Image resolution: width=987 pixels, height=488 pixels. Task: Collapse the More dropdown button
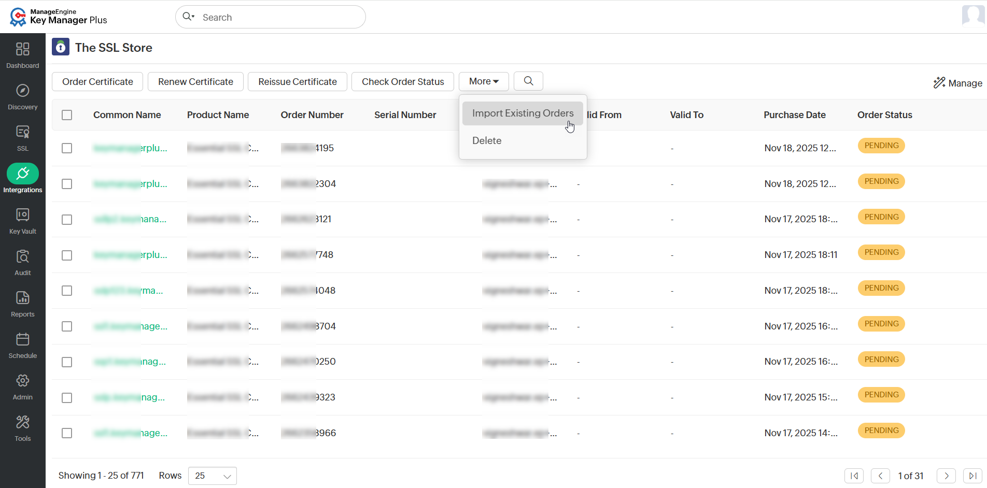484,81
